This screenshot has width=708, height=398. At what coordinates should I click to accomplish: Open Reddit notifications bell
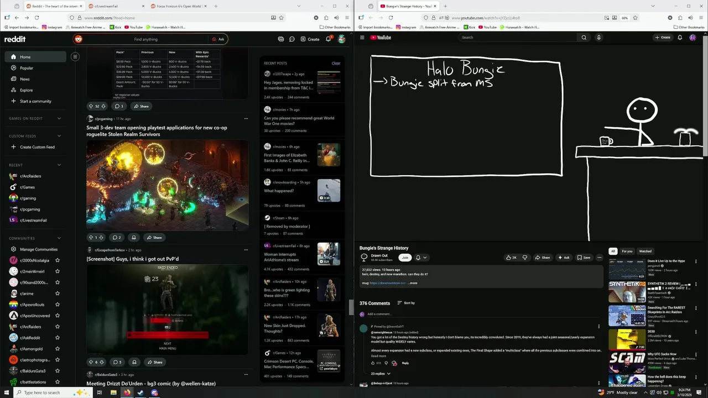point(329,39)
